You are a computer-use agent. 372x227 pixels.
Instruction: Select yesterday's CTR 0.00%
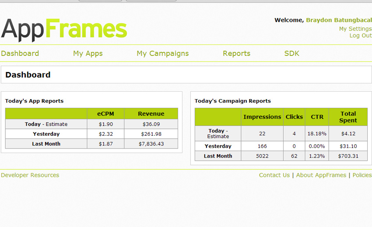click(317, 146)
